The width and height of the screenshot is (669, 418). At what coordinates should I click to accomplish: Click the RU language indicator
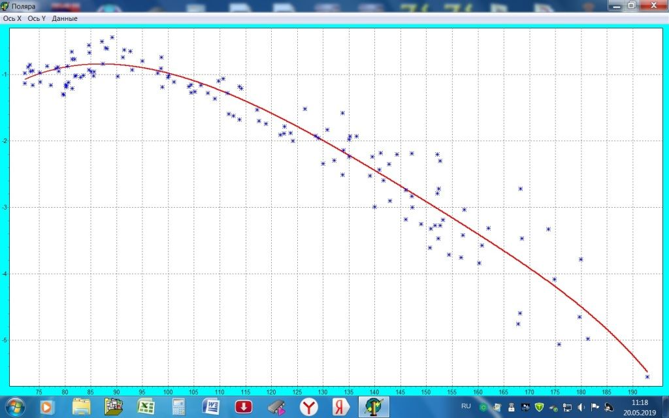pos(466,406)
